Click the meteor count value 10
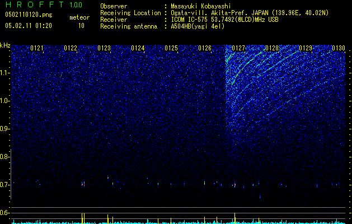Viewport: 352px width, 224px height. 81,26
